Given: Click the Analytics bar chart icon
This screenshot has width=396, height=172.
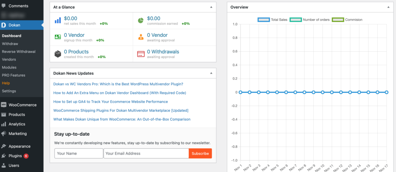Looking at the screenshot, I should point(3,124).
